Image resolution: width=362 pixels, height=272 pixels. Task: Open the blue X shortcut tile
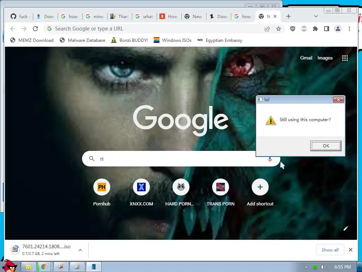(x=141, y=187)
